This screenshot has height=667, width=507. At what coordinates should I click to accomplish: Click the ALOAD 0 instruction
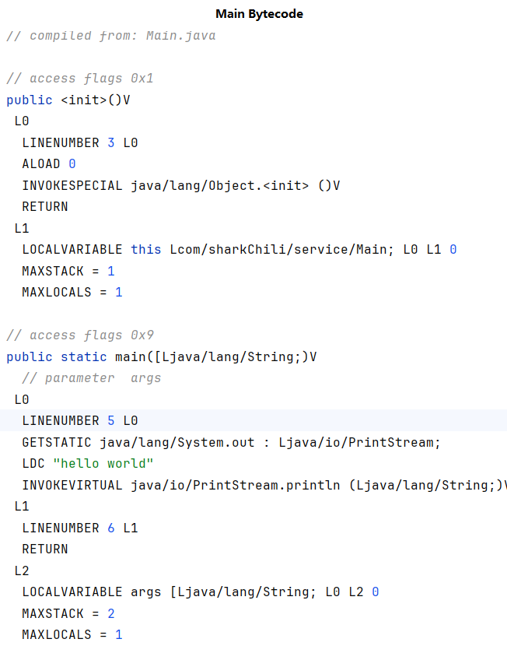[x=48, y=164]
